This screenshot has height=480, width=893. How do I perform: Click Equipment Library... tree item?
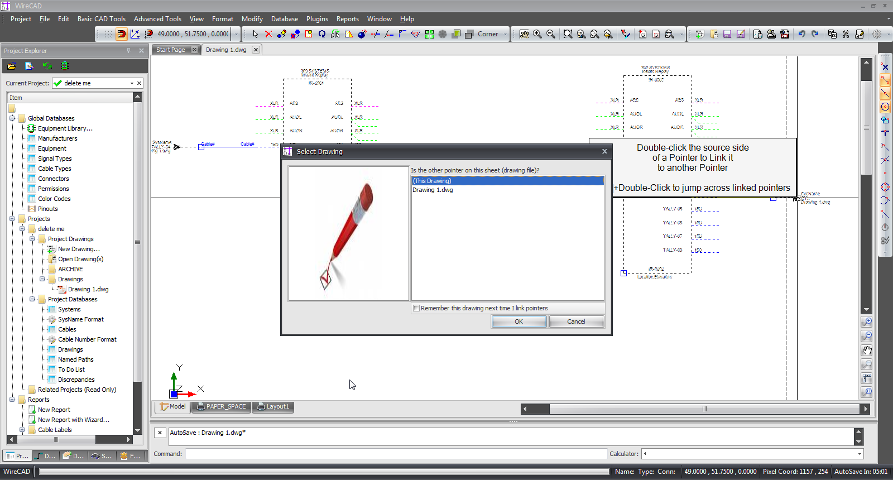click(65, 128)
